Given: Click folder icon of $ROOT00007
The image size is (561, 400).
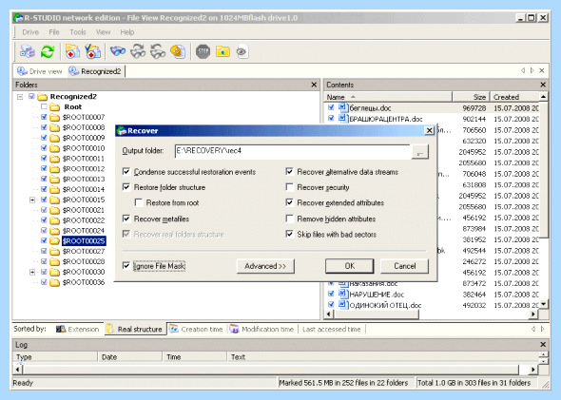Looking at the screenshot, I should 55,117.
